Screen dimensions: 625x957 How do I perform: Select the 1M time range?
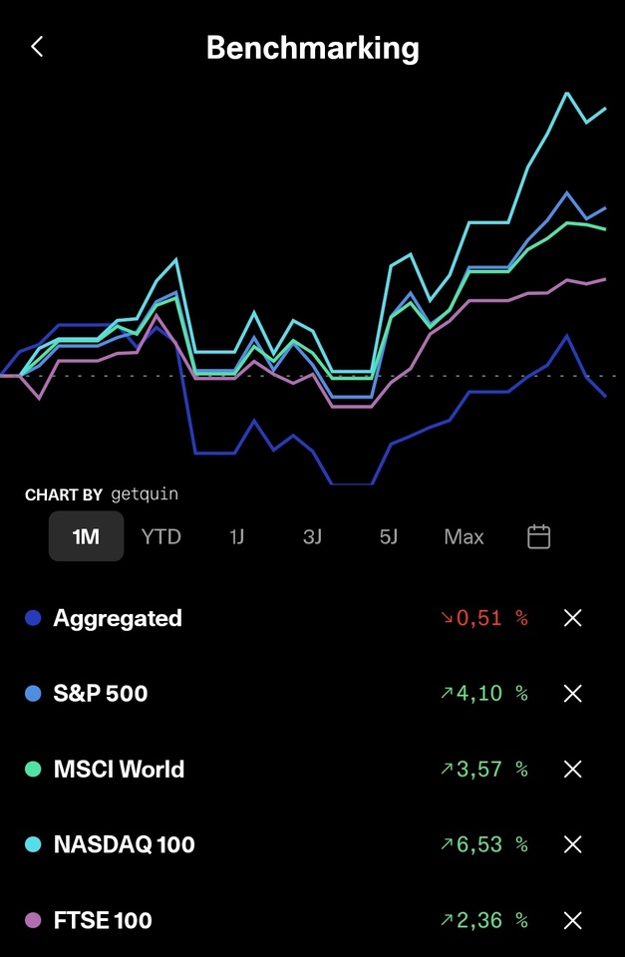[87, 536]
